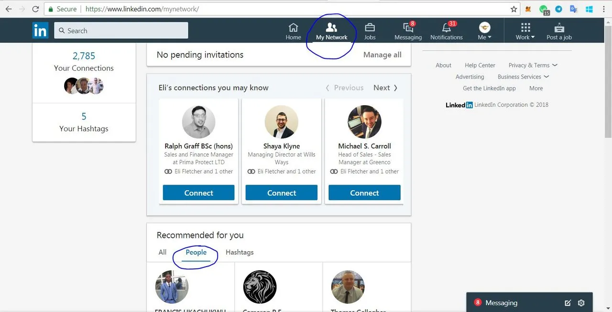Select the People recommendations tab

point(196,252)
